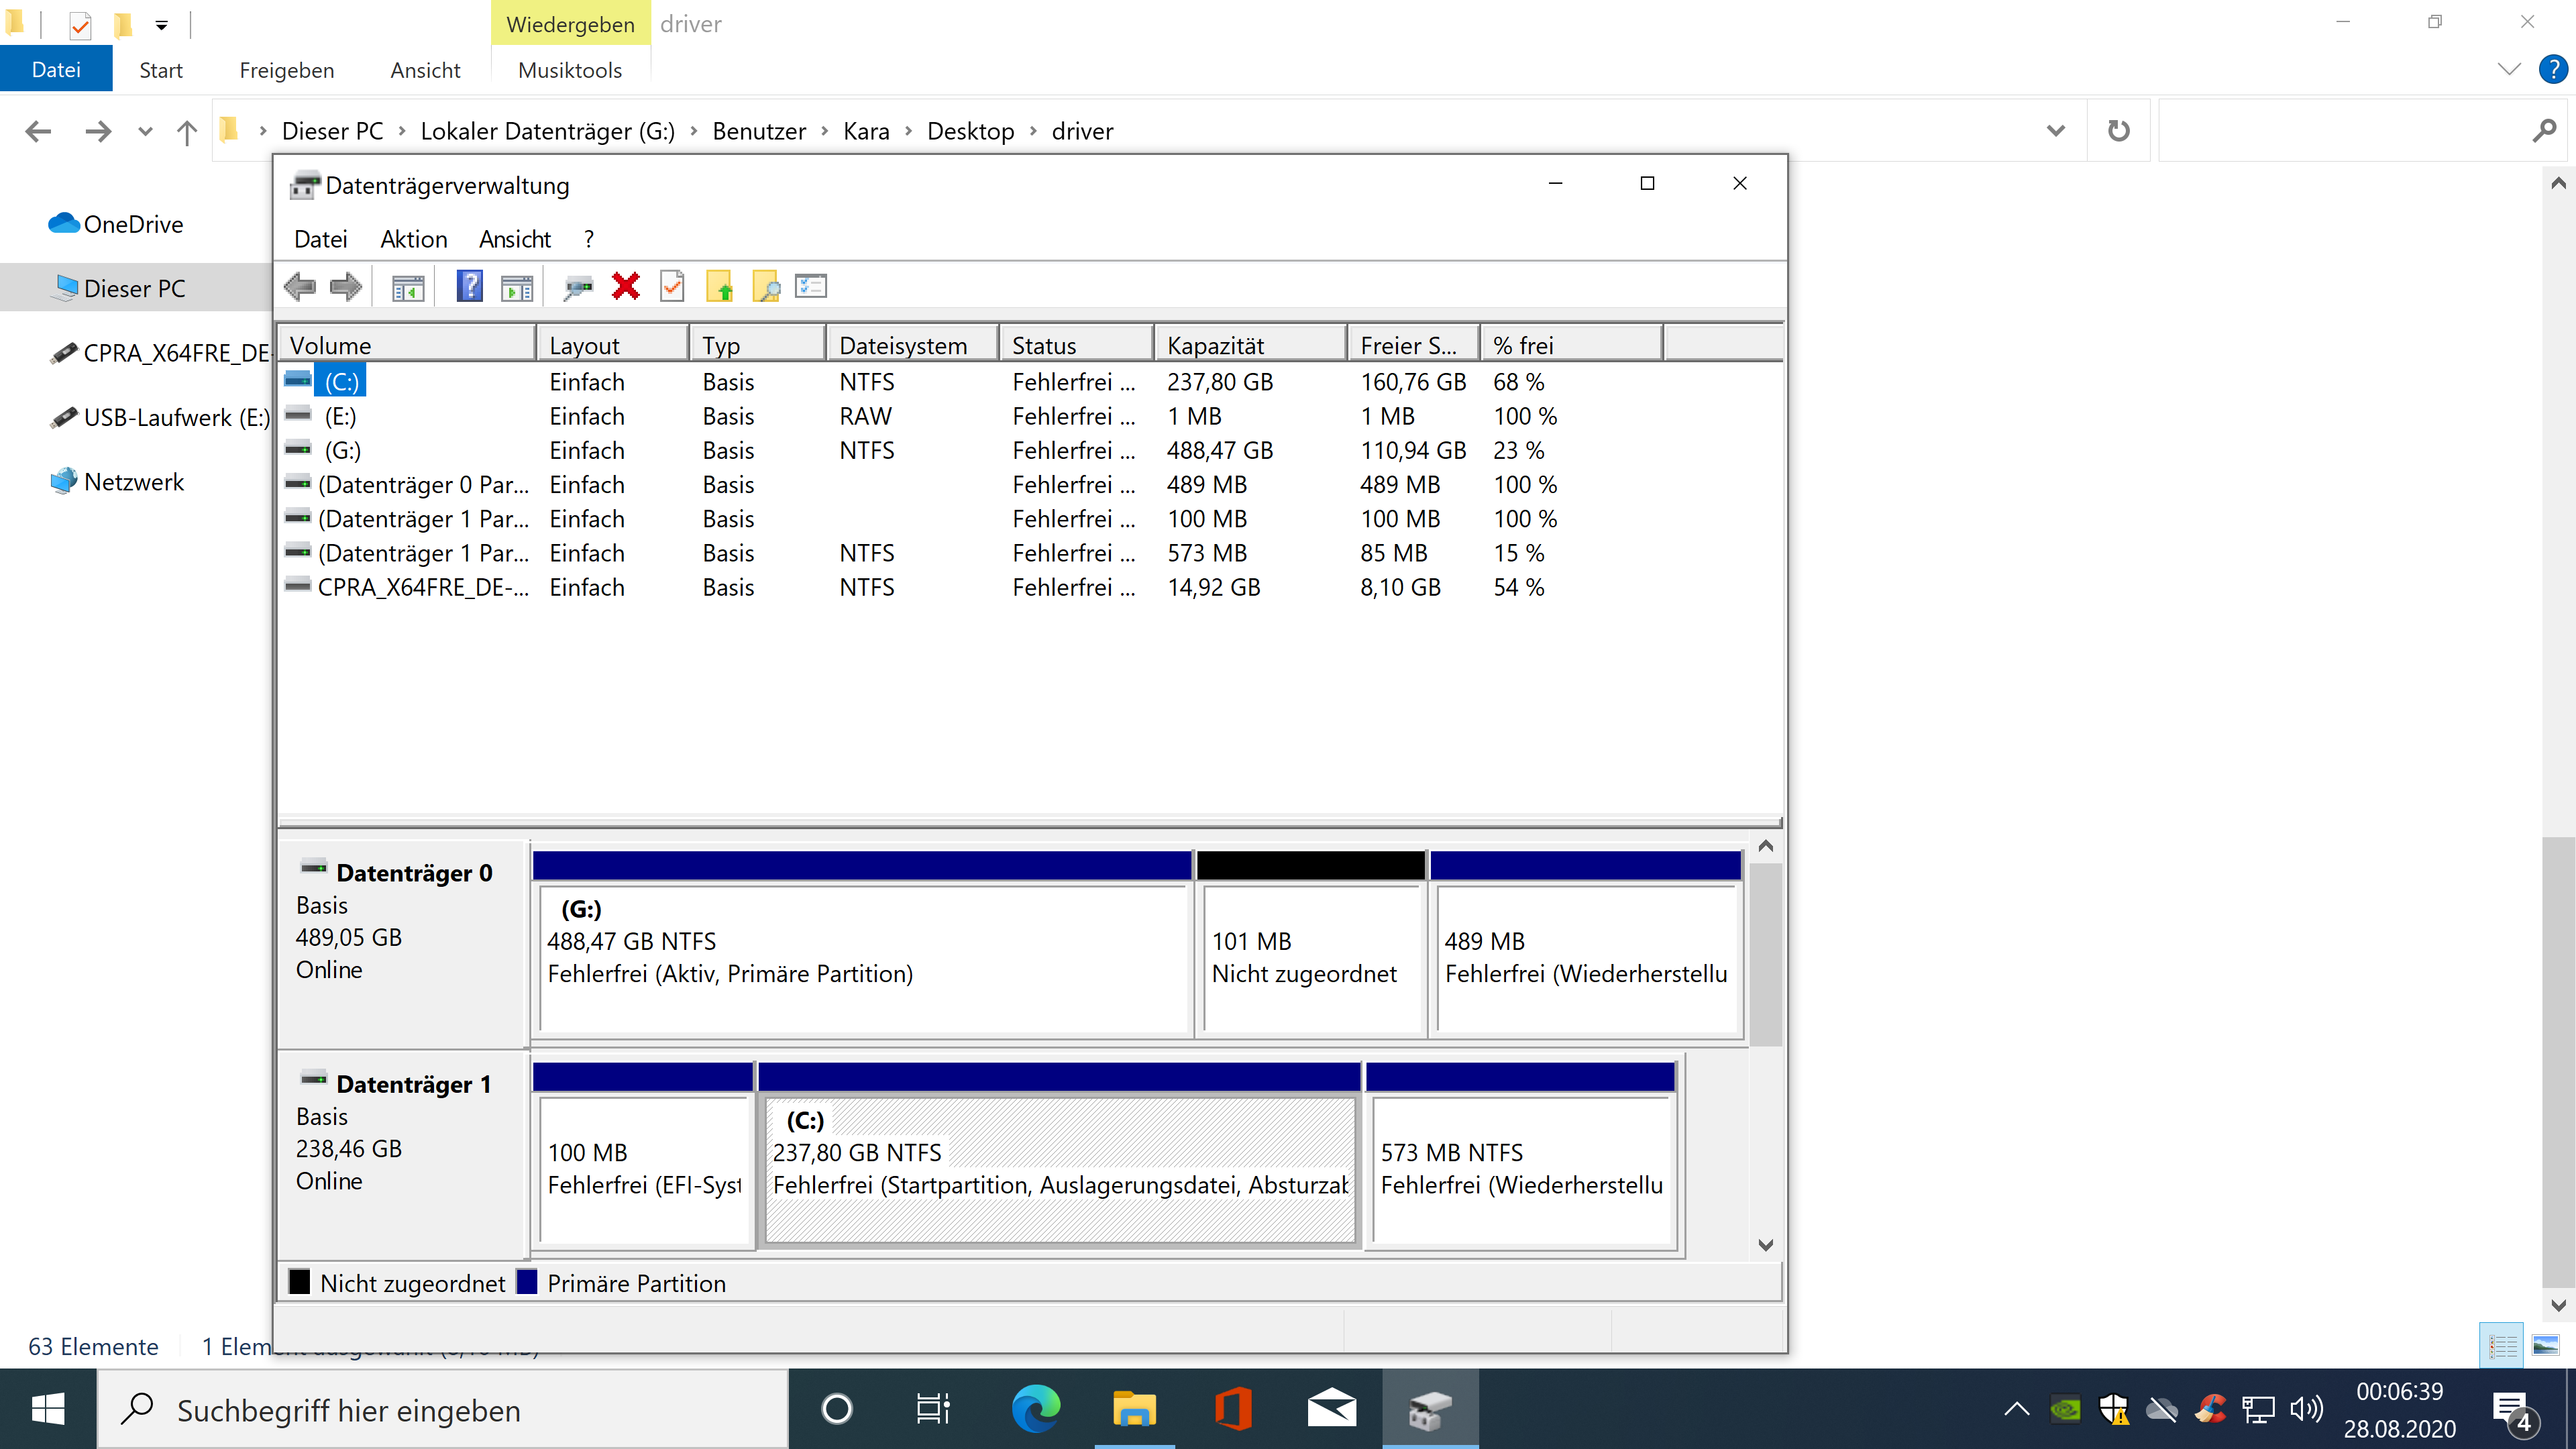Screen dimensions: 2576x1449
Task: Click the blue question mark help icon
Action: (x=469, y=287)
